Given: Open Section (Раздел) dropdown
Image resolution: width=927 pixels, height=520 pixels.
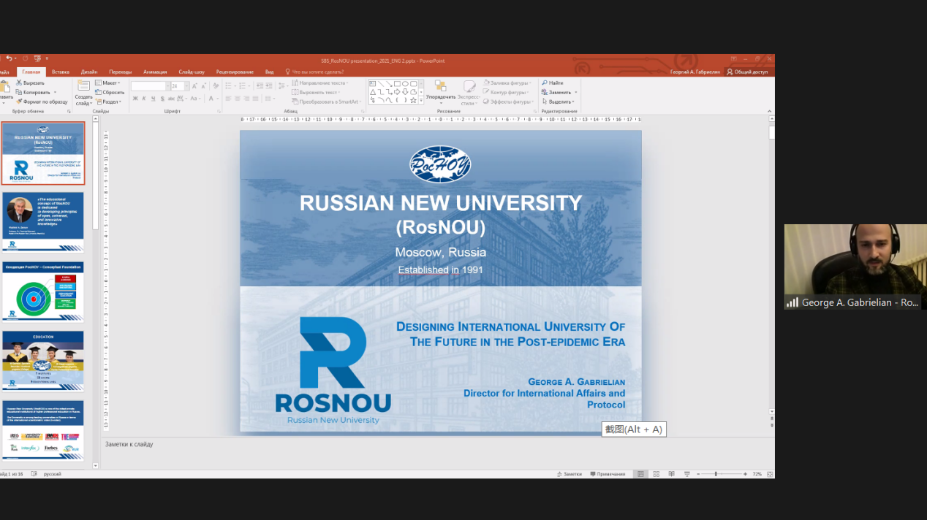Looking at the screenshot, I should pyautogui.click(x=109, y=102).
